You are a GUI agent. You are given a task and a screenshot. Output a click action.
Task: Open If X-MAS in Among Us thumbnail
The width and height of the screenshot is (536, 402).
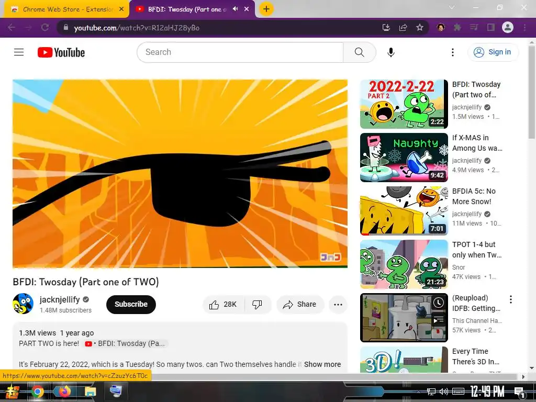point(404,157)
